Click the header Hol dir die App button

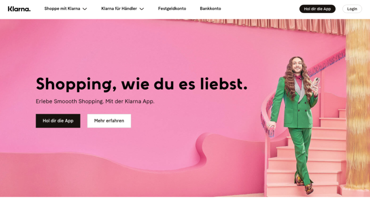point(317,9)
